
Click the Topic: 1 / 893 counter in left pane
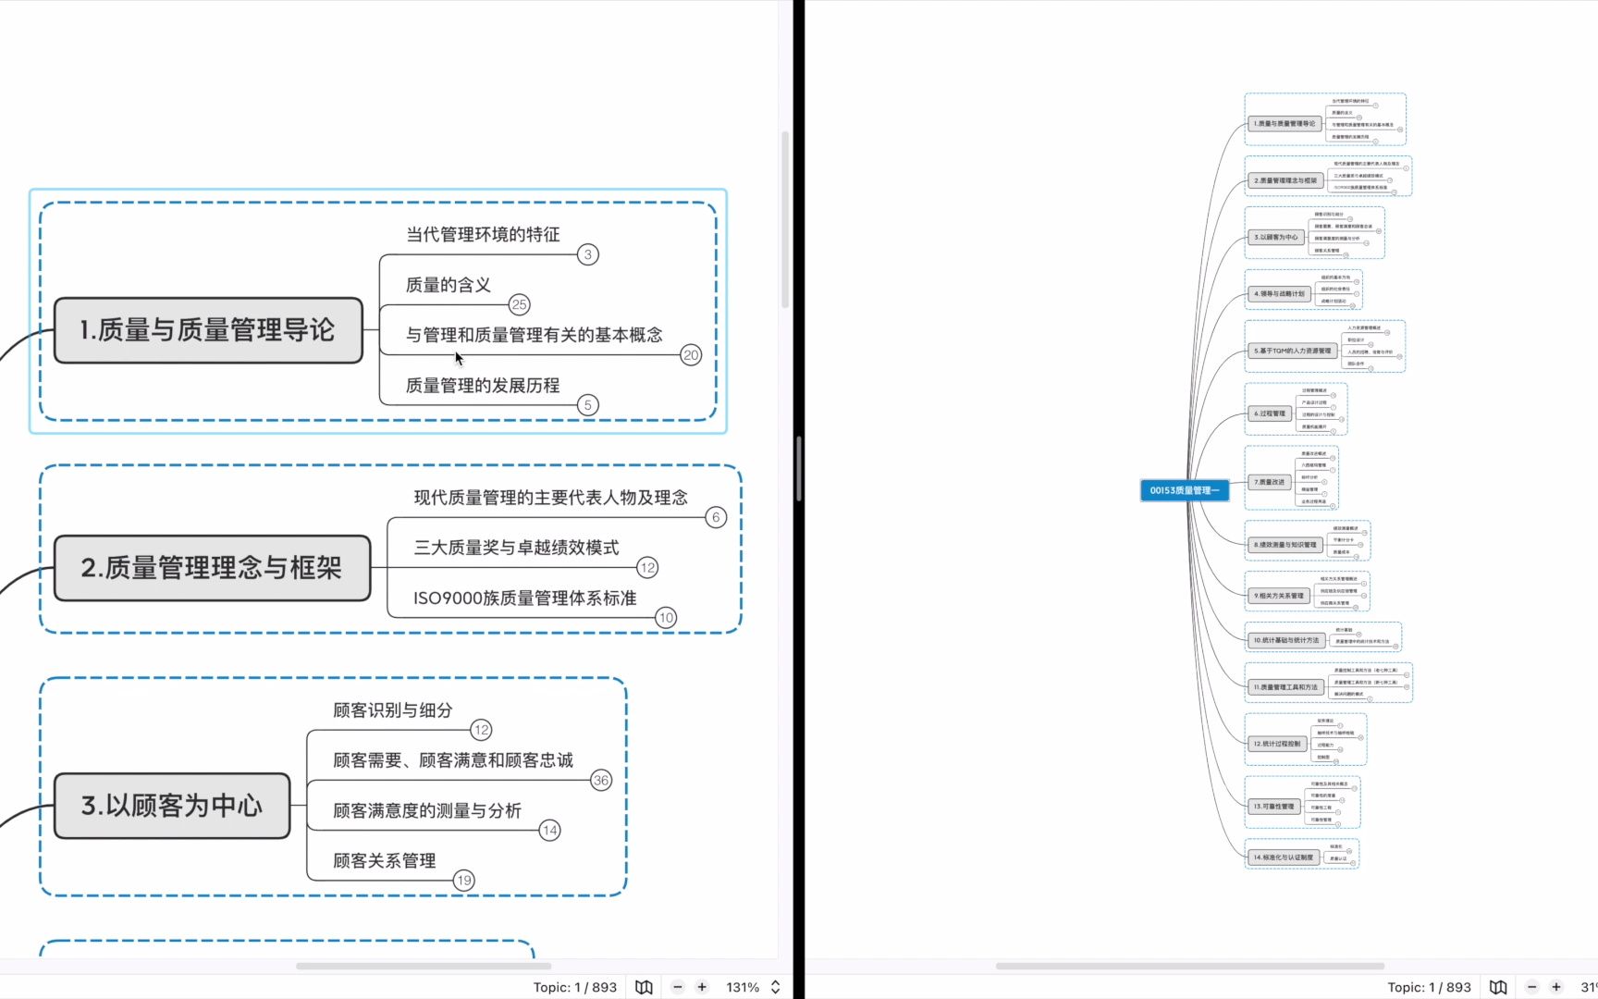click(x=575, y=987)
